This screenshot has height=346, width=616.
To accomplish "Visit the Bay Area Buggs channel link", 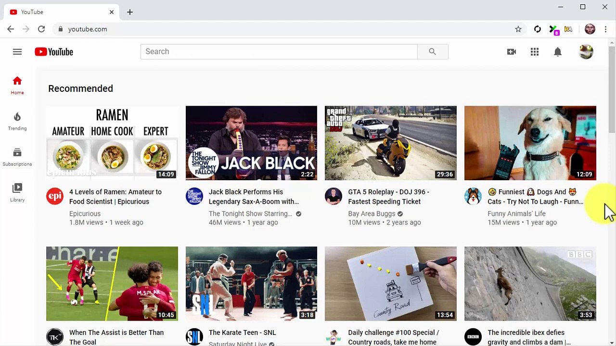I will (372, 214).
